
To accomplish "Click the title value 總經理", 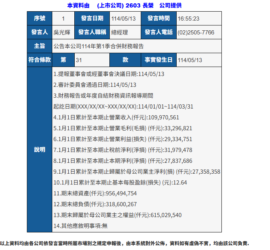I will [x=120, y=33].
